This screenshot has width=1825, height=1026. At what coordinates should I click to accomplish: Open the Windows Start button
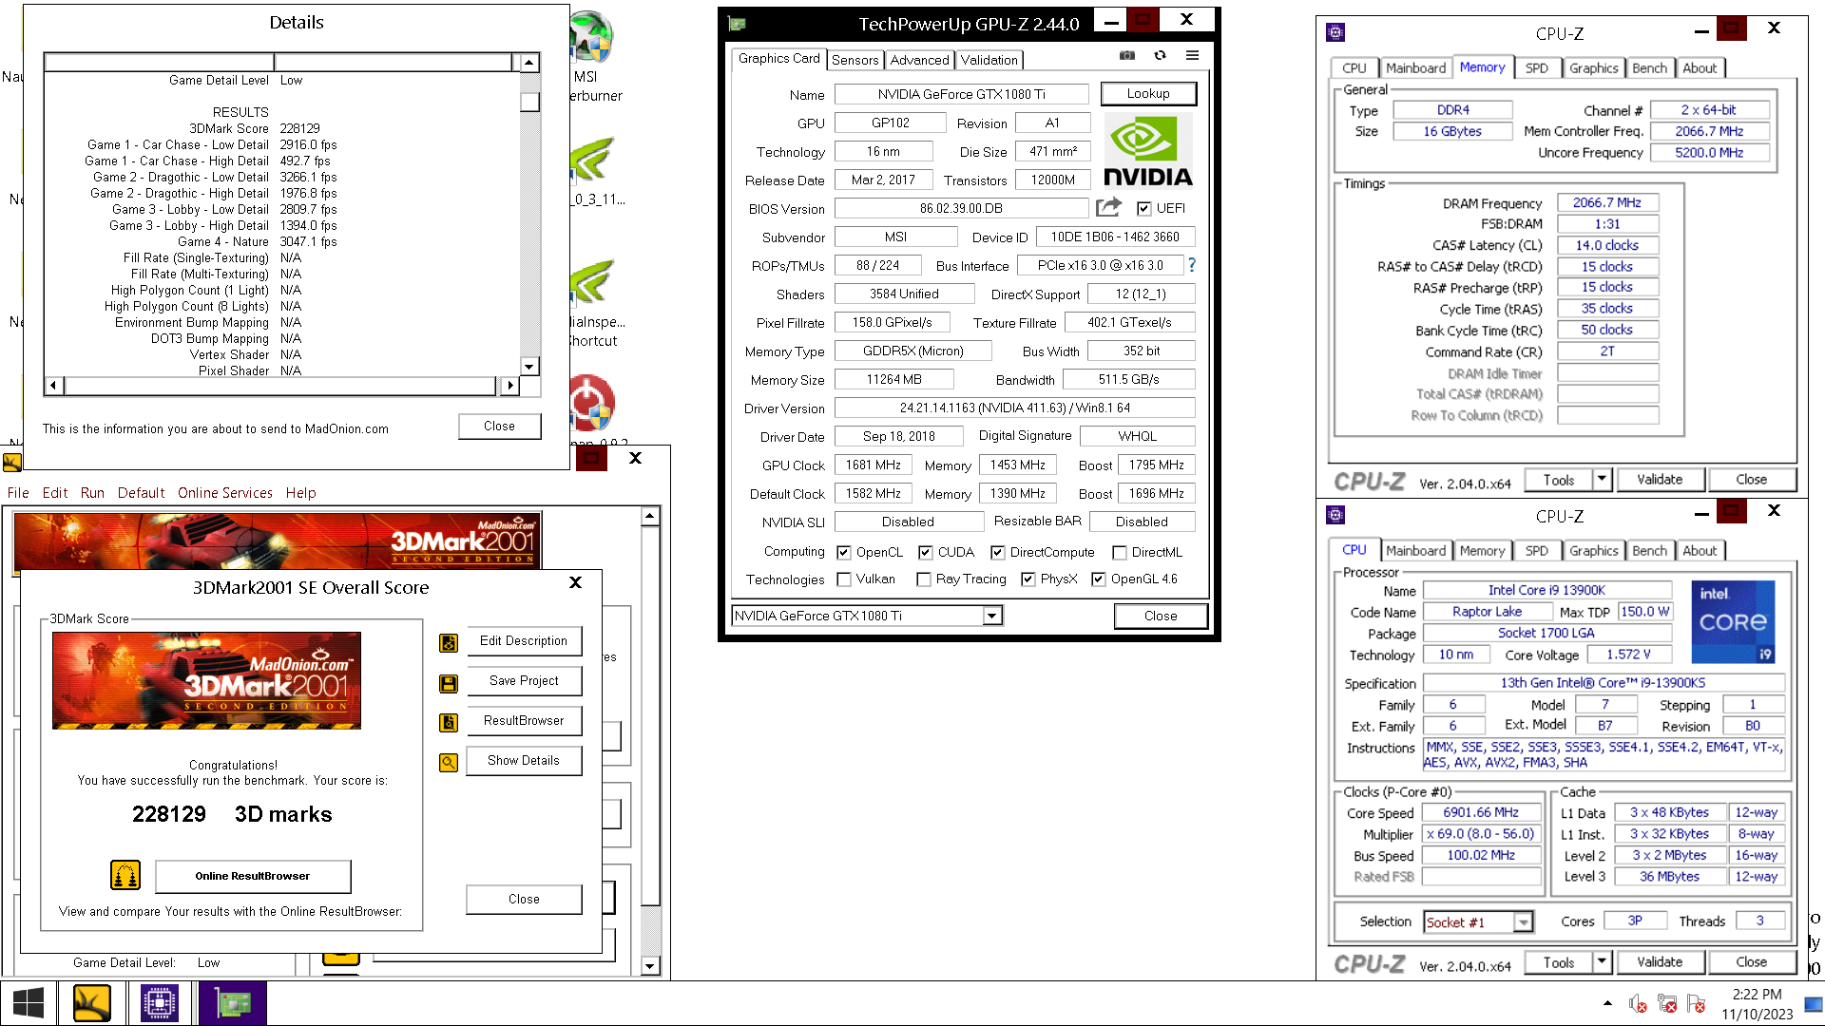[x=29, y=1003]
